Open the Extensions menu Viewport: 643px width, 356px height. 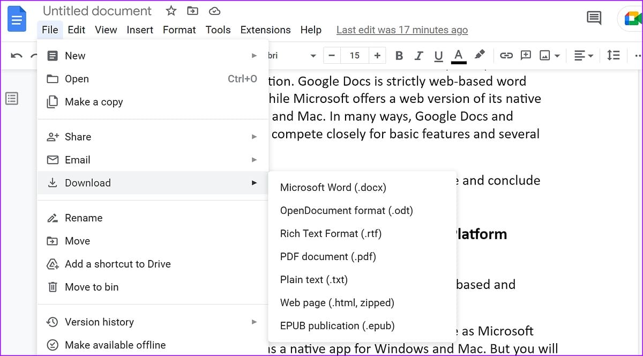coord(265,30)
